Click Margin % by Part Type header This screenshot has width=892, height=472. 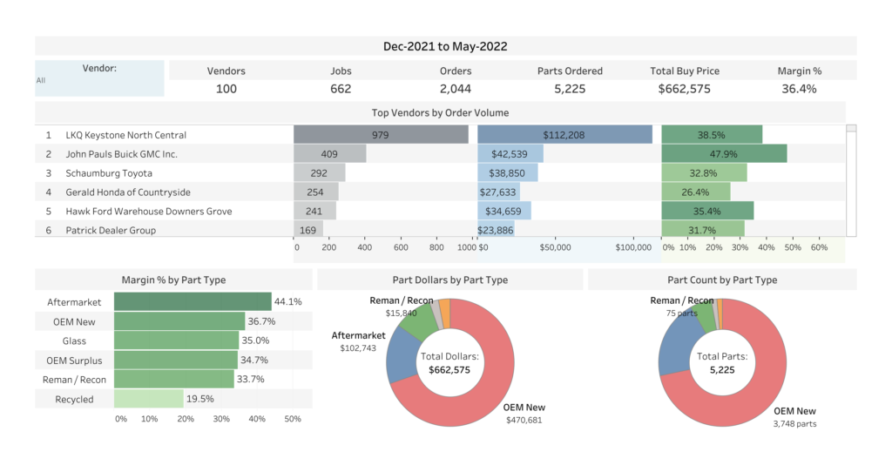click(173, 280)
